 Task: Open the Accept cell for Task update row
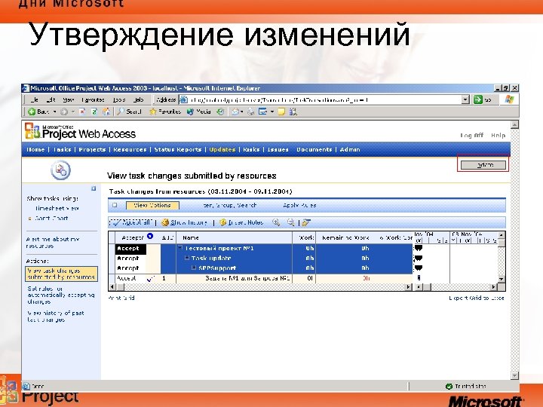point(130,259)
